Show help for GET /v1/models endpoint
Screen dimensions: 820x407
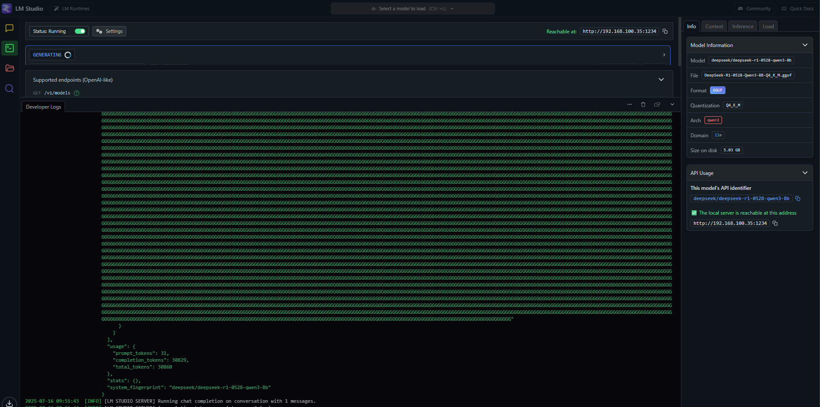coord(77,93)
